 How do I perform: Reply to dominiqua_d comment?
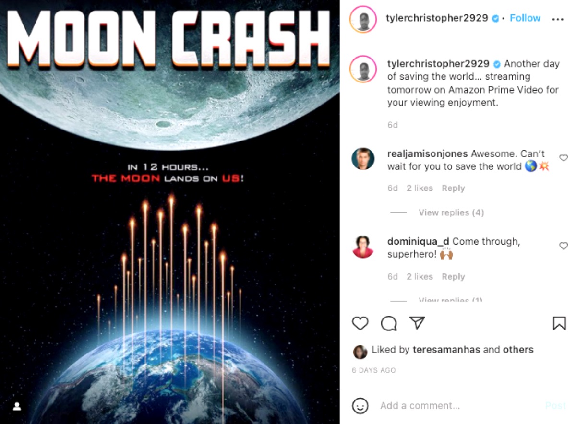[x=453, y=277]
